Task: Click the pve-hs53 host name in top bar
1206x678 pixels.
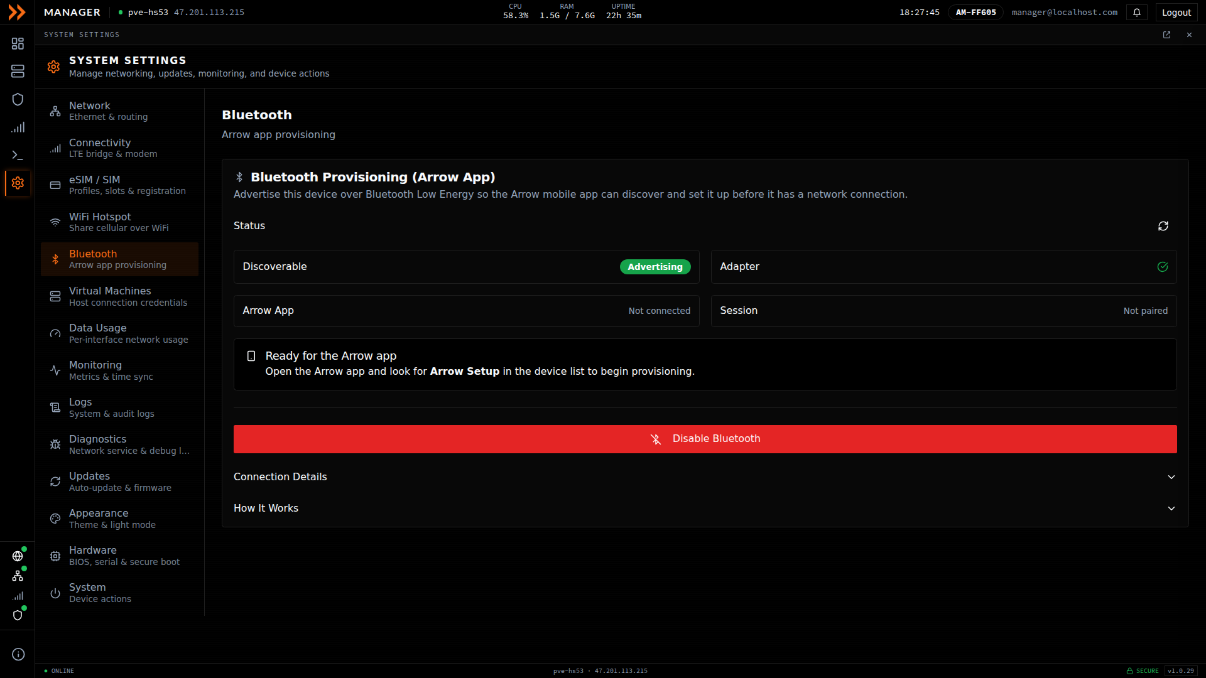Action: tap(148, 13)
